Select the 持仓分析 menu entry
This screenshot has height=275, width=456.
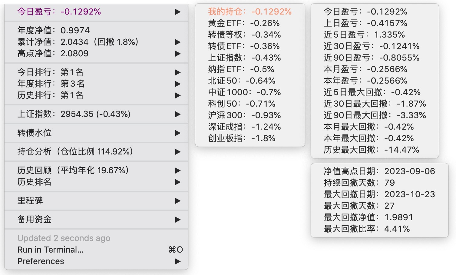click(x=75, y=151)
